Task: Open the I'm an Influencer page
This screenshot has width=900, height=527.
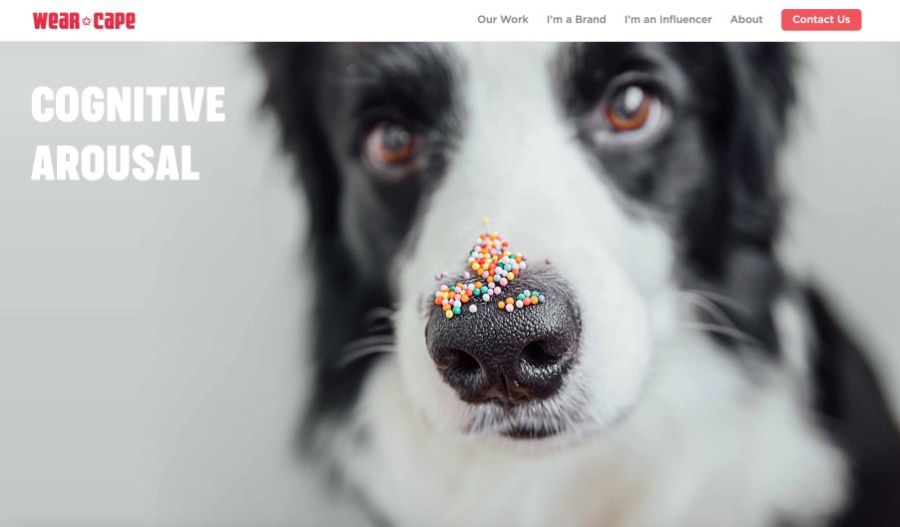Action: click(x=668, y=20)
